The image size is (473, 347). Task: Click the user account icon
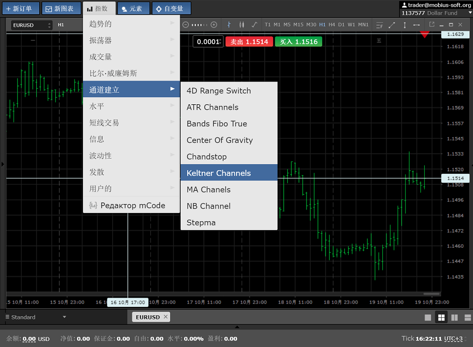pyautogui.click(x=404, y=5)
